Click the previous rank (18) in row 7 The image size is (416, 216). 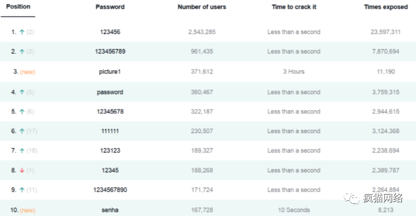tap(32, 151)
